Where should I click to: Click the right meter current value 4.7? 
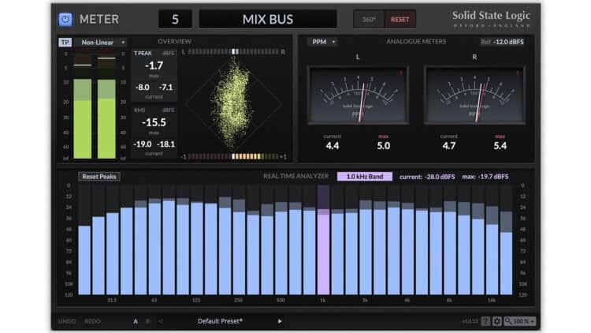449,146
